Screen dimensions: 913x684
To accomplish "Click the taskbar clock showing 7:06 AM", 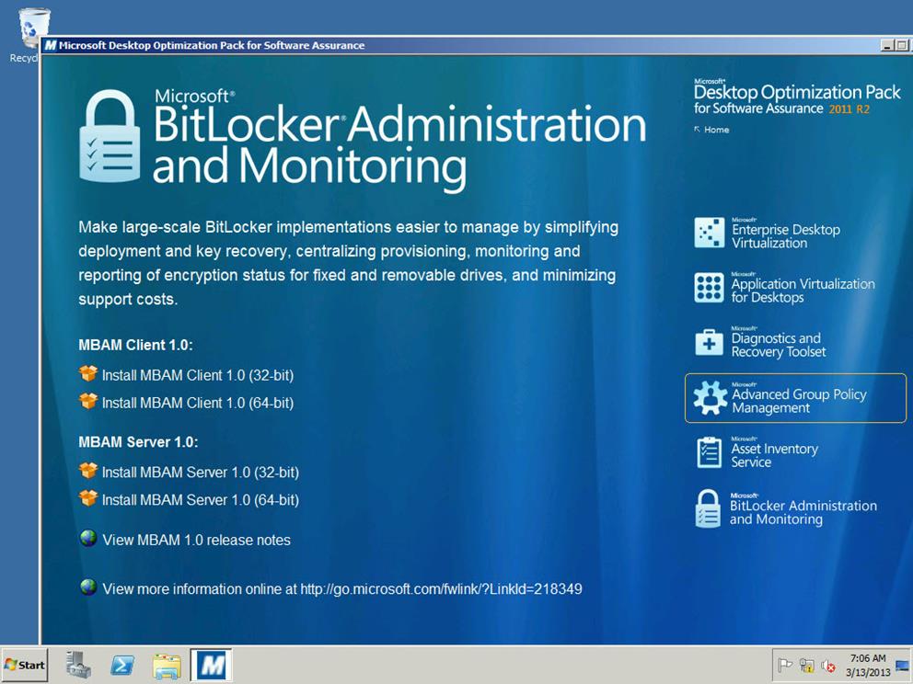I will [868, 665].
